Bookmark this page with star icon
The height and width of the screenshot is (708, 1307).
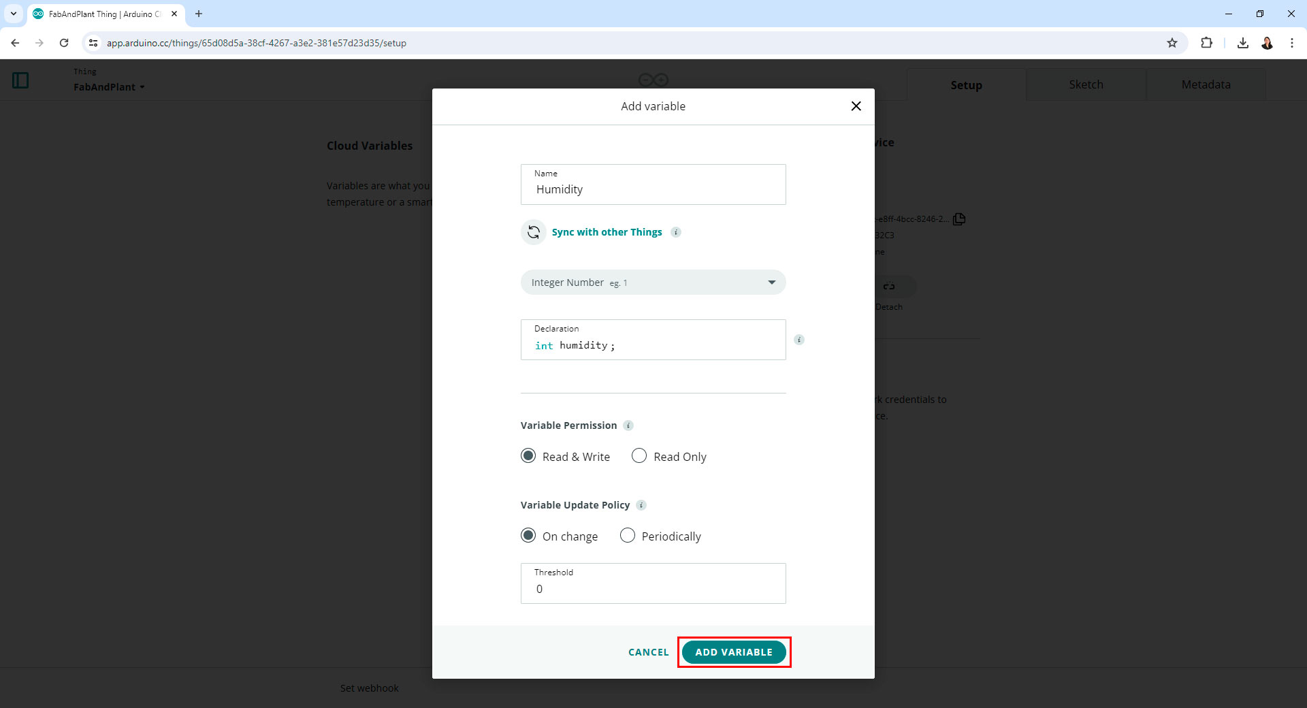coord(1172,43)
